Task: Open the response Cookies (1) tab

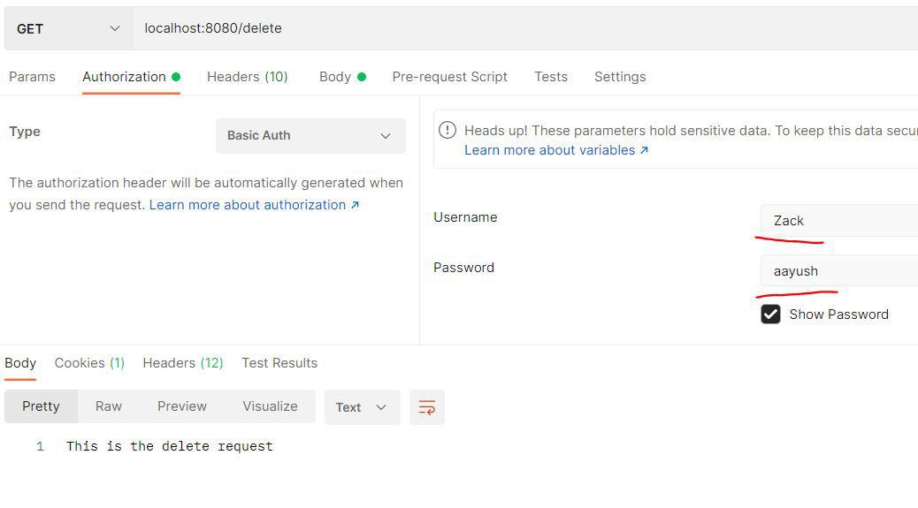Action: [x=89, y=363]
